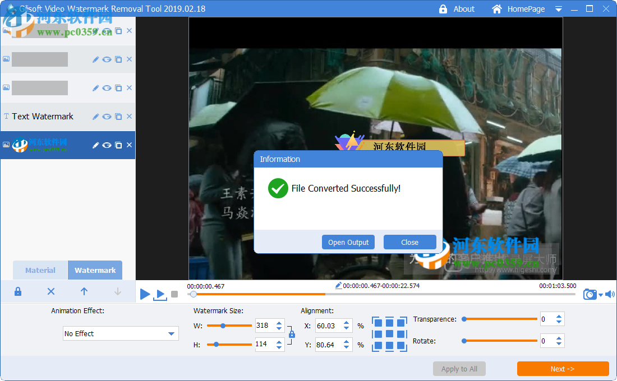This screenshot has height=381, width=617.
Task: Close the File Converted Successfully dialog
Action: 409,242
